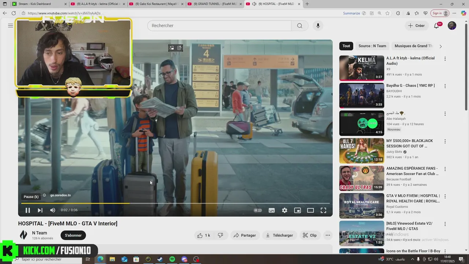Open Spotify from the taskbar
The height and width of the screenshot is (264, 469).
pyautogui.click(x=172, y=259)
